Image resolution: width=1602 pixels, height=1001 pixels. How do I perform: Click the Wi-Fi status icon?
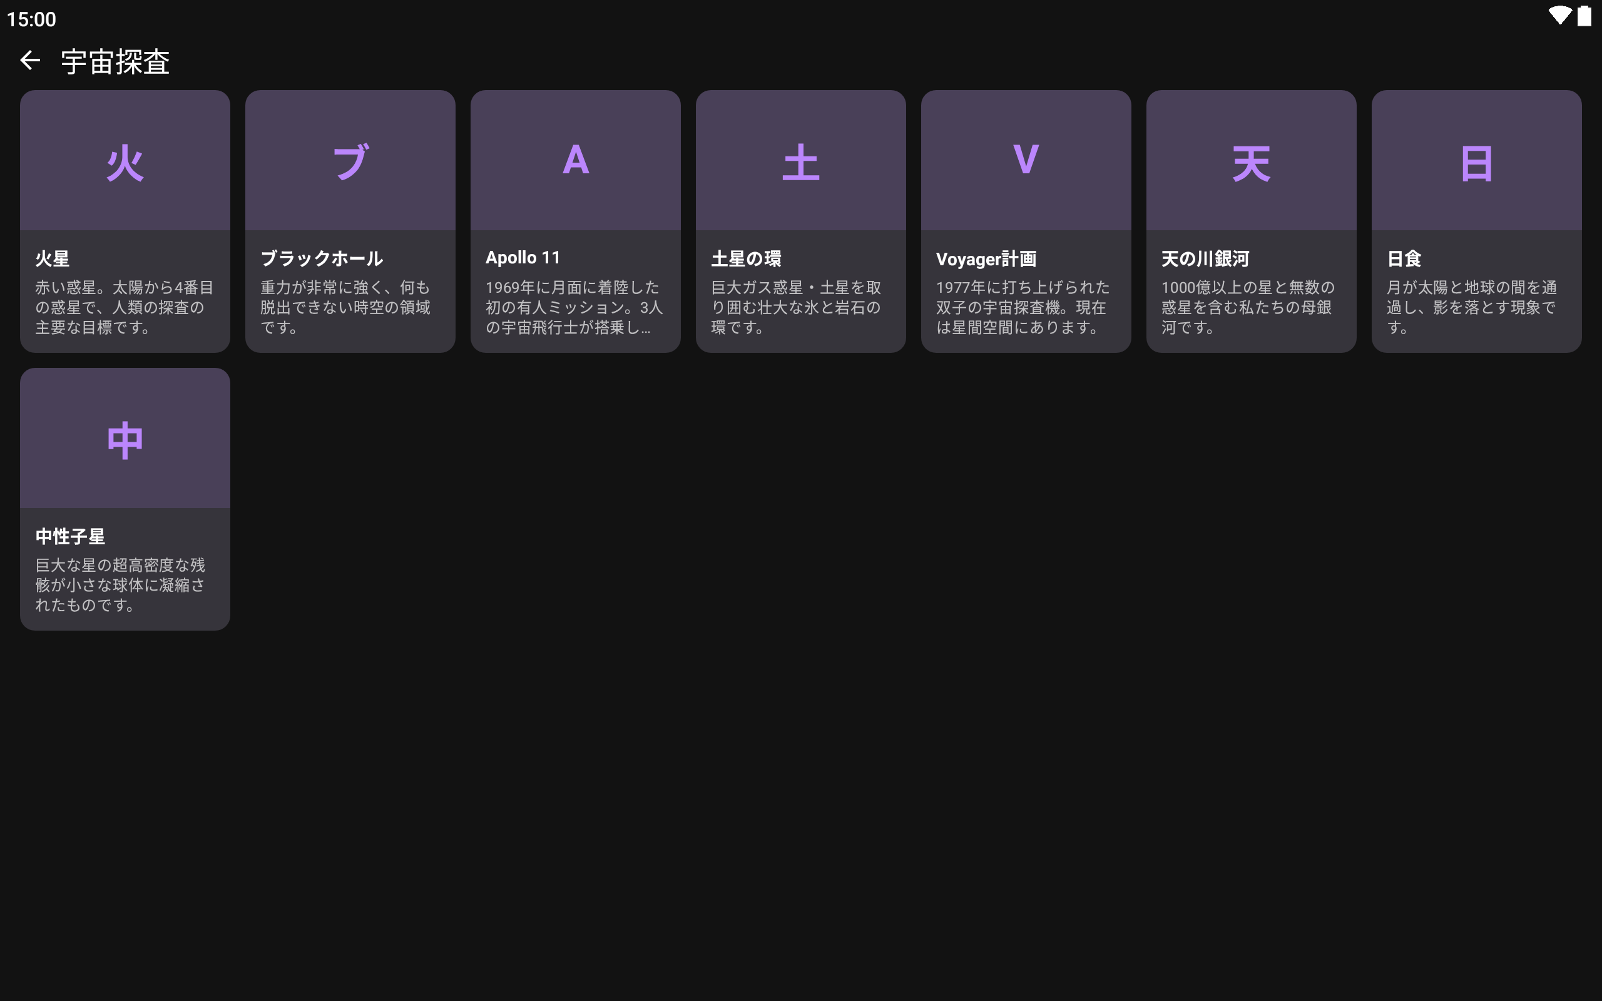coord(1559,16)
